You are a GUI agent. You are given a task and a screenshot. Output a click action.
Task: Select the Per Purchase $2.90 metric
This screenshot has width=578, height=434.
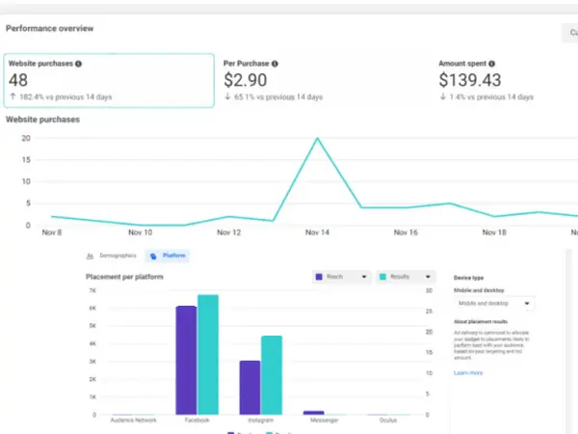click(x=273, y=80)
